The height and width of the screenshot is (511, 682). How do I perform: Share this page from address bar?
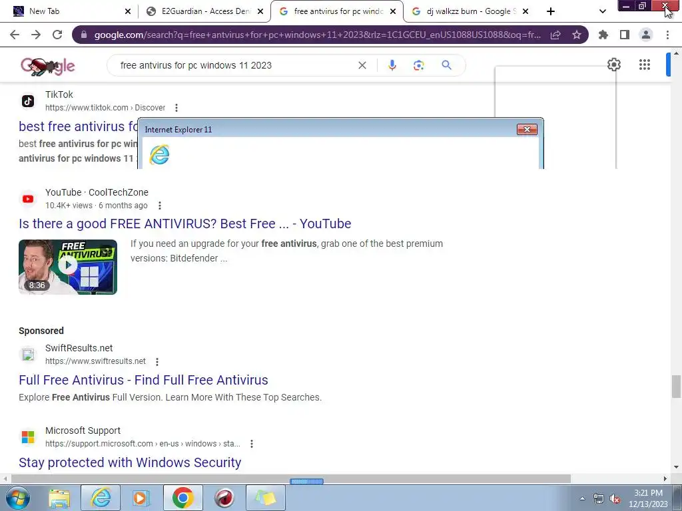pos(555,35)
